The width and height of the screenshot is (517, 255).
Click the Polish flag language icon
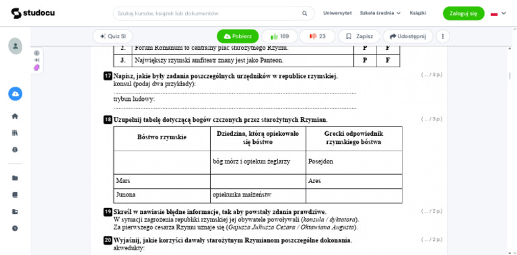click(494, 14)
